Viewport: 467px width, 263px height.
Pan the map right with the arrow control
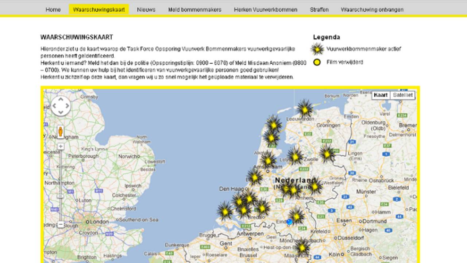67,106
